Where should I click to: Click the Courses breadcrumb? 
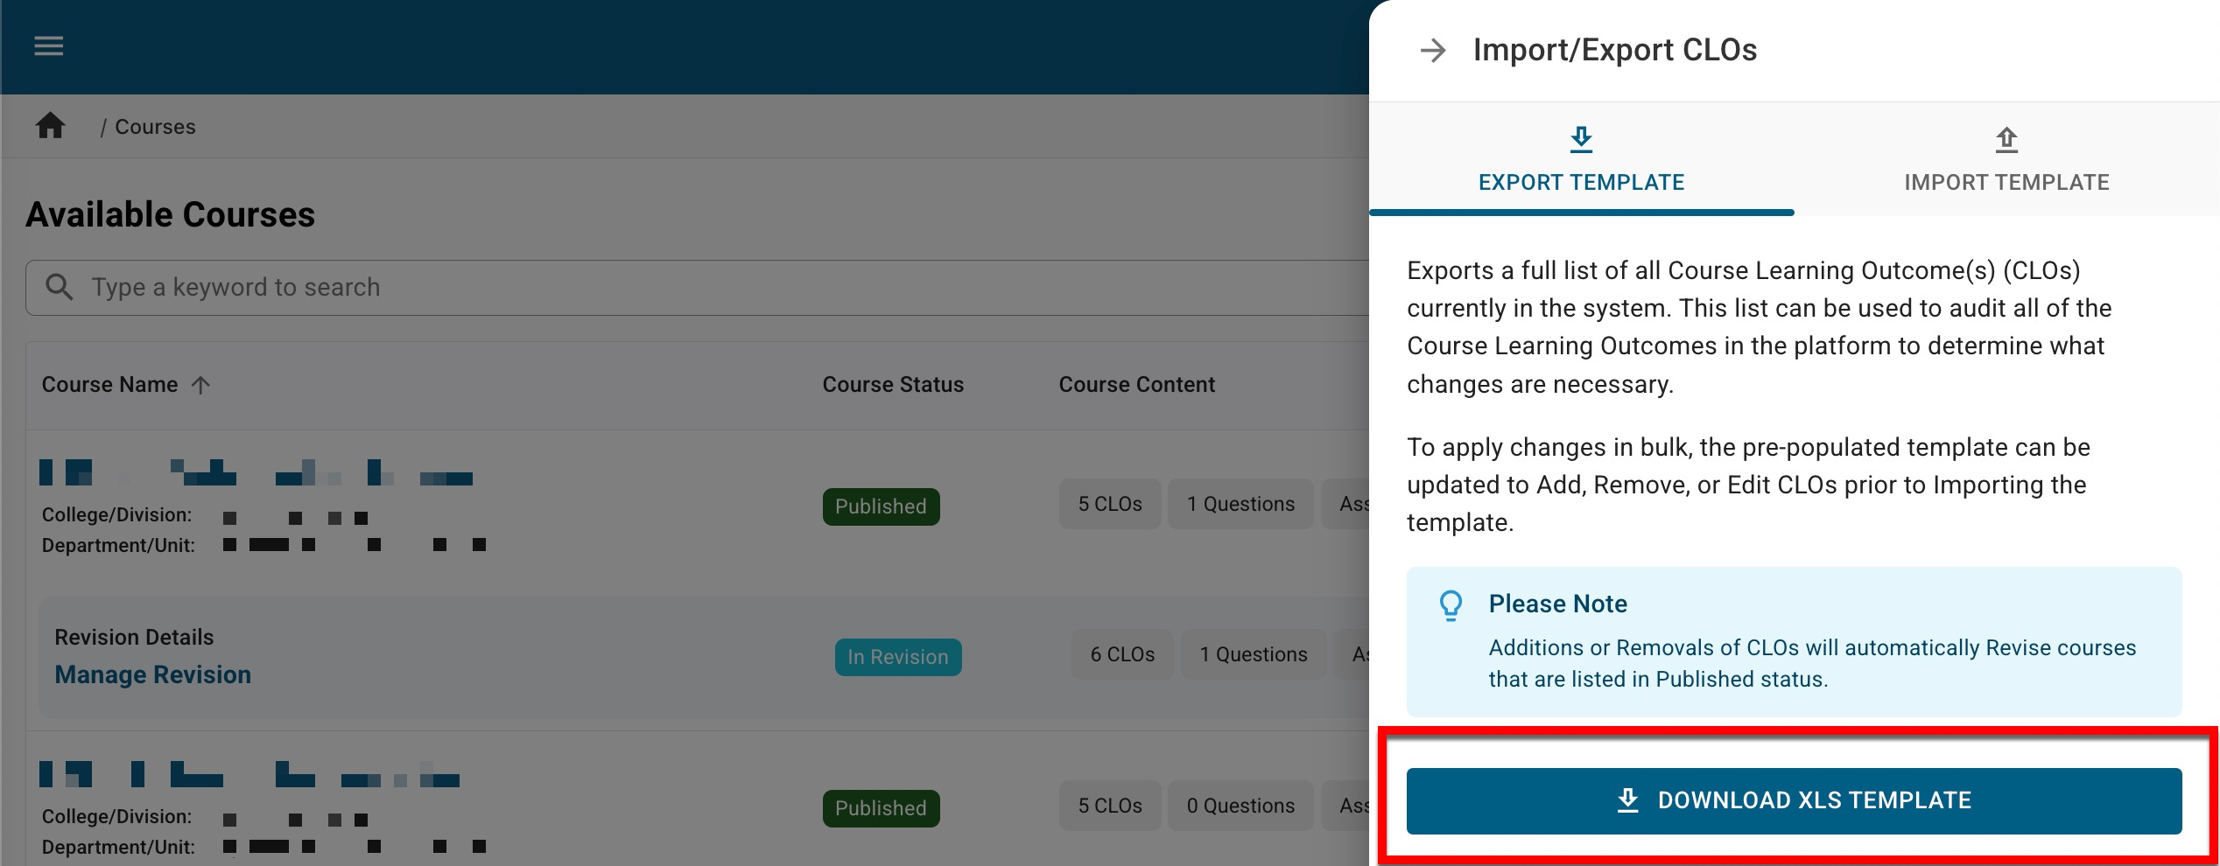(x=155, y=127)
